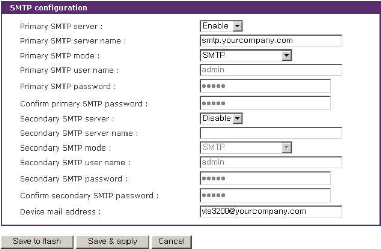381x249 pixels.
Task: Focus the Secondary SMTP user name field
Action: 271,162
